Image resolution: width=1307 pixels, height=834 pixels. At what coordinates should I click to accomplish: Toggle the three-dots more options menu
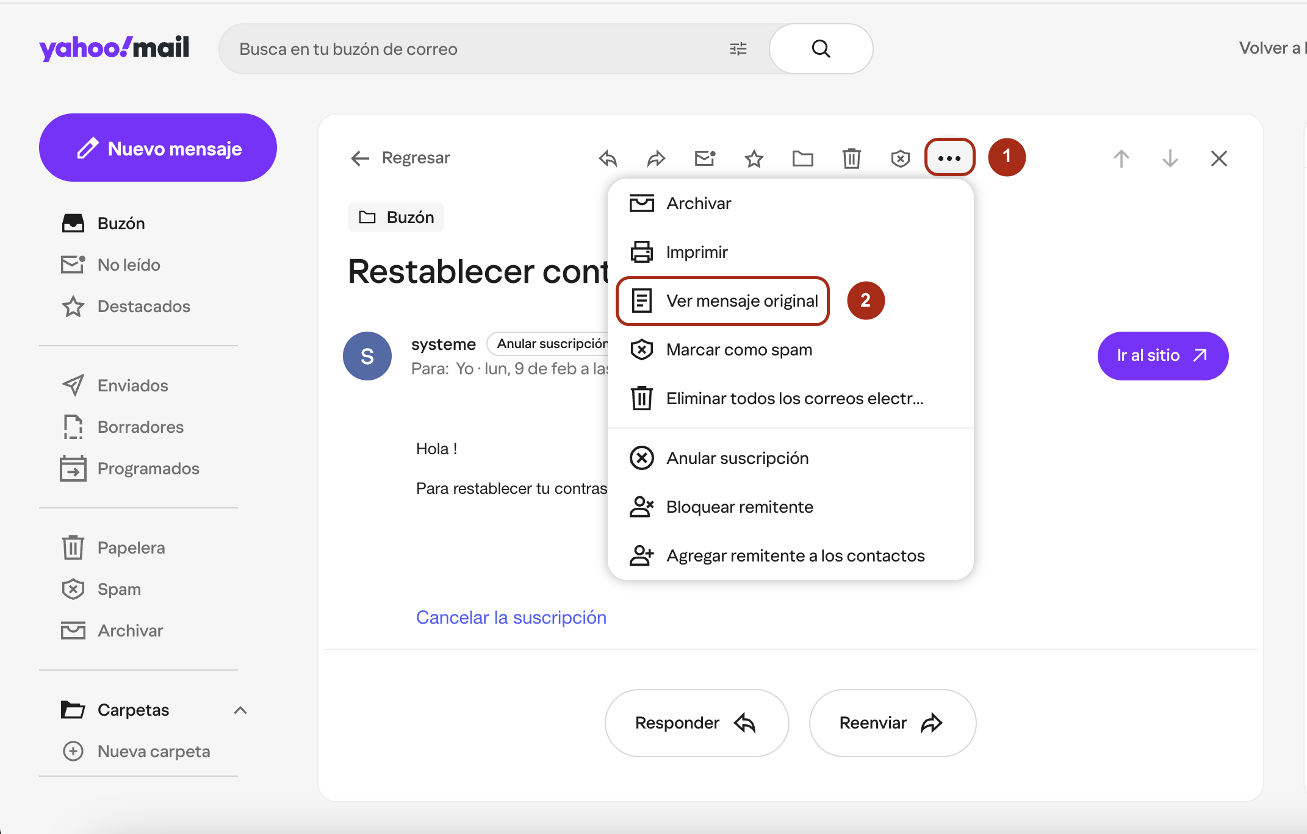tap(949, 158)
